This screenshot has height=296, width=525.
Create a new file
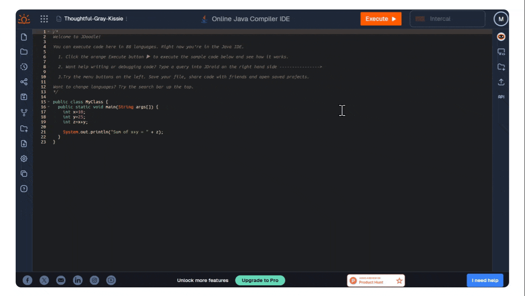point(24,37)
